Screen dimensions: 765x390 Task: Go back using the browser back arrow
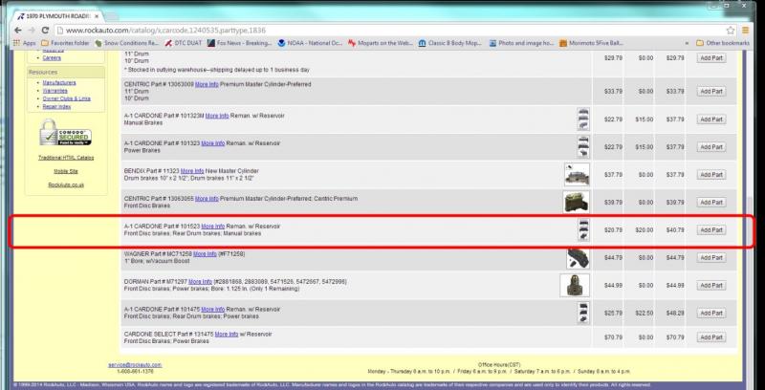tap(17, 31)
